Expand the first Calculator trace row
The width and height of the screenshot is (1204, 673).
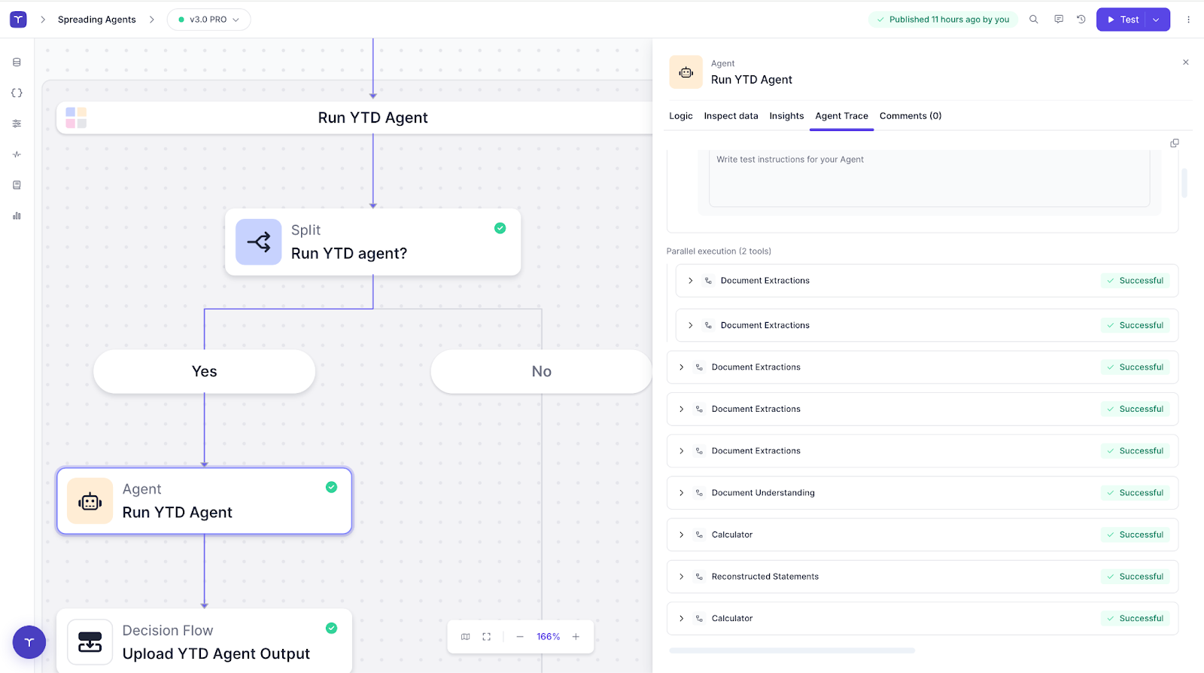(x=682, y=534)
